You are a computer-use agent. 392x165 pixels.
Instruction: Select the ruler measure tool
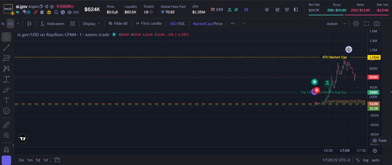(6, 125)
